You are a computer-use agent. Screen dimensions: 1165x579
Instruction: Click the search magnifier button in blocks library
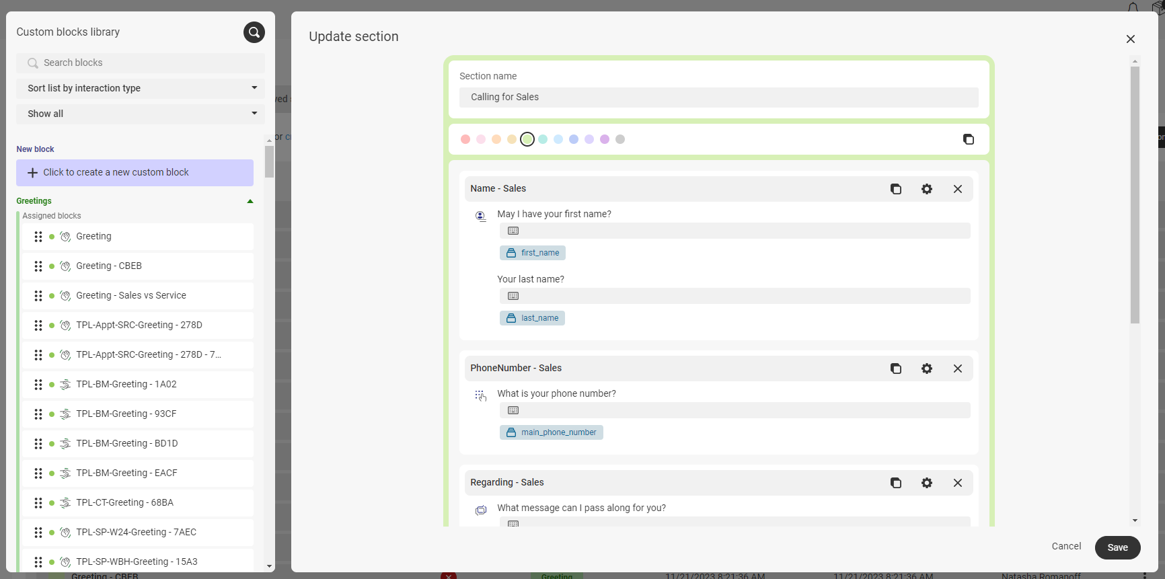pos(254,32)
